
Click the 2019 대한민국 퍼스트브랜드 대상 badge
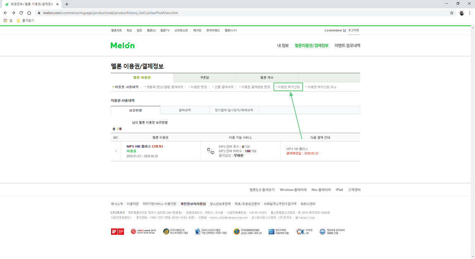click(x=176, y=231)
